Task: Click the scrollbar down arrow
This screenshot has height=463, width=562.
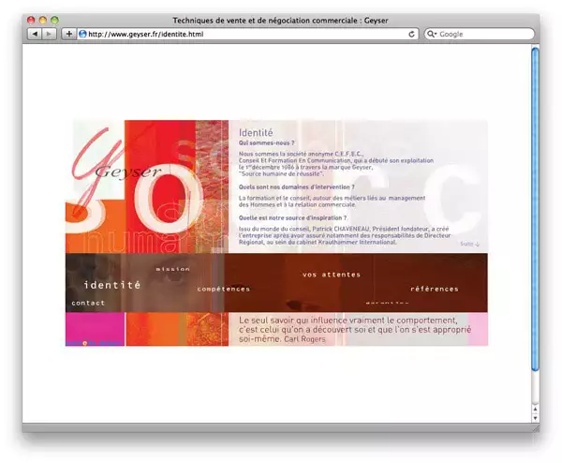Action: click(x=535, y=418)
